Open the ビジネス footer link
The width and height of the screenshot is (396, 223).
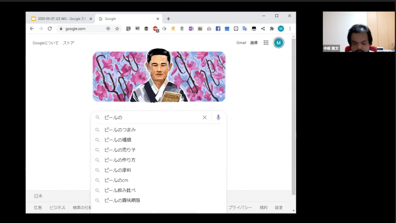(57, 207)
